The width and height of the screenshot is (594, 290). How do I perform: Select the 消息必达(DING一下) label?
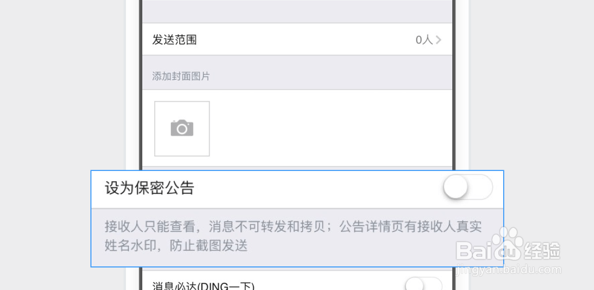pos(203,286)
